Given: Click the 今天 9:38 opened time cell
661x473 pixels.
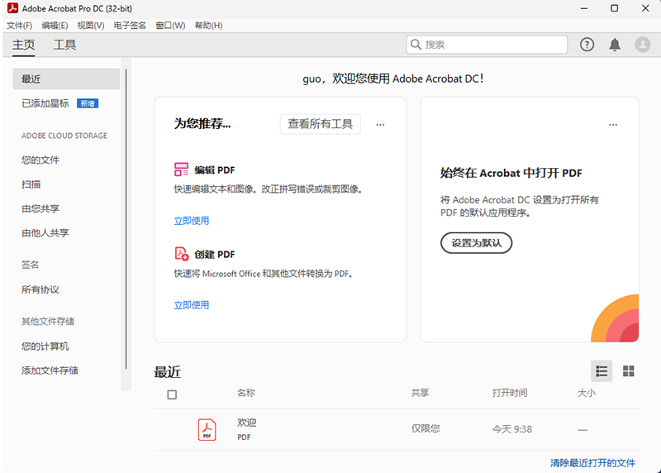Looking at the screenshot, I should pyautogui.click(x=512, y=429).
